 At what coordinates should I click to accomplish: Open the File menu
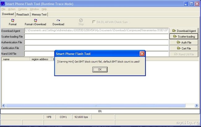[3, 9]
